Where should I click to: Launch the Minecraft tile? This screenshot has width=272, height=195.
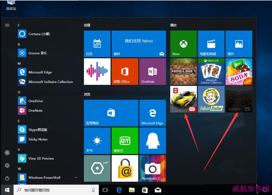(184, 71)
